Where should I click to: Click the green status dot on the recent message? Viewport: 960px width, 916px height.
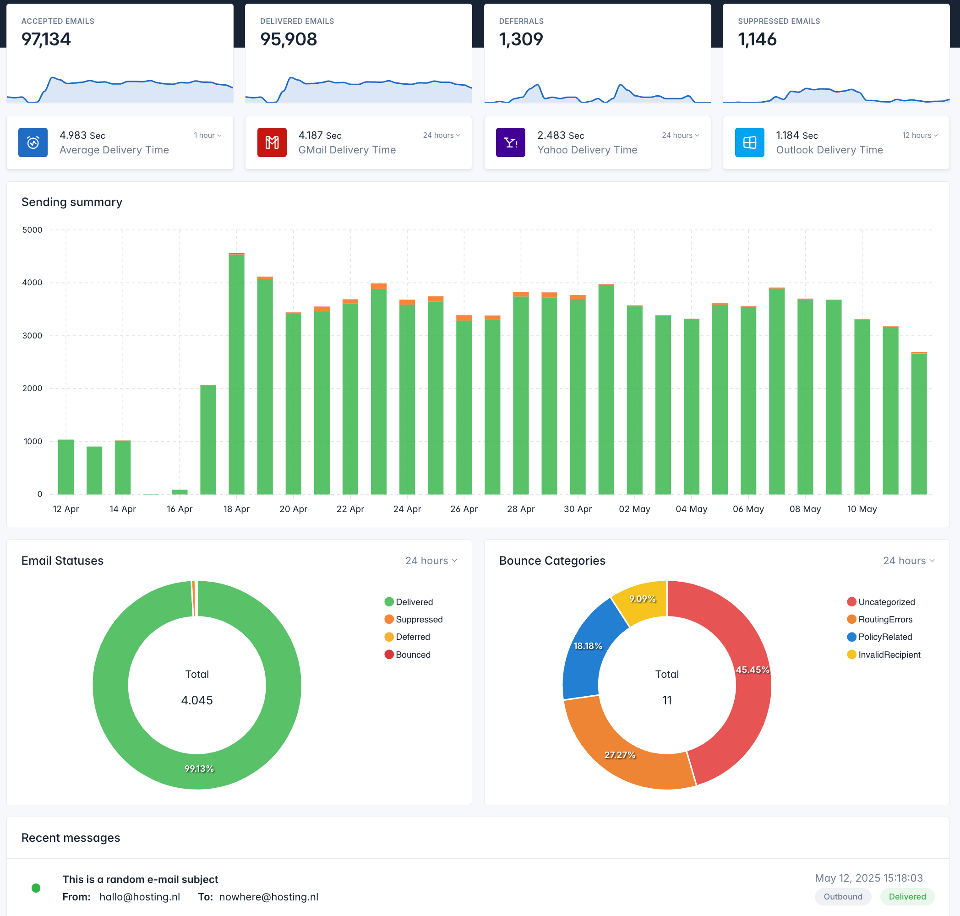36,888
